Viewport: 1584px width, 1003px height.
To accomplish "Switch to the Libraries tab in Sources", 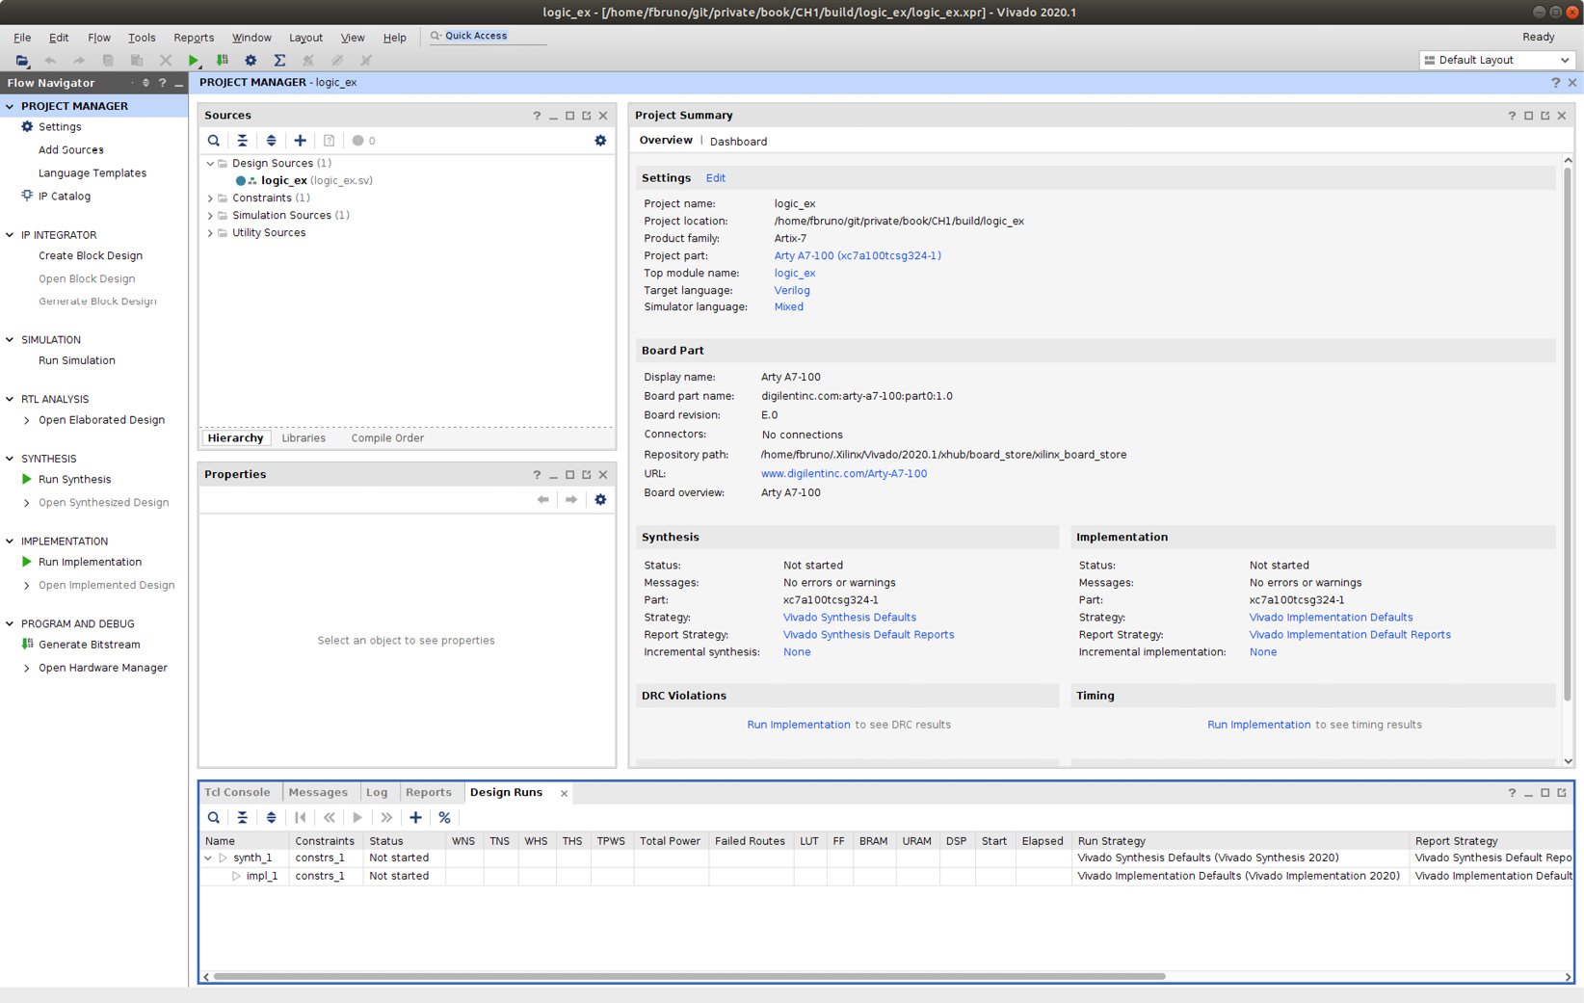I will [304, 437].
